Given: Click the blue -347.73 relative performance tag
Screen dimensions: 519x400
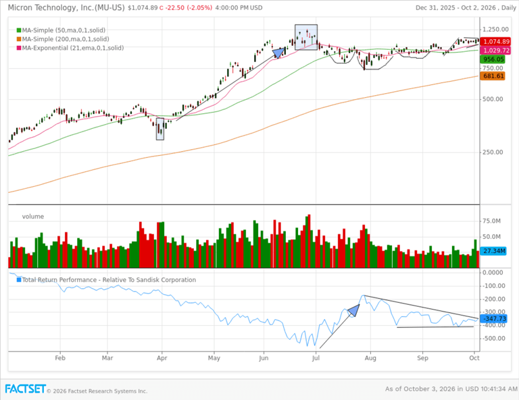Looking at the screenshot, I should tap(494, 319).
